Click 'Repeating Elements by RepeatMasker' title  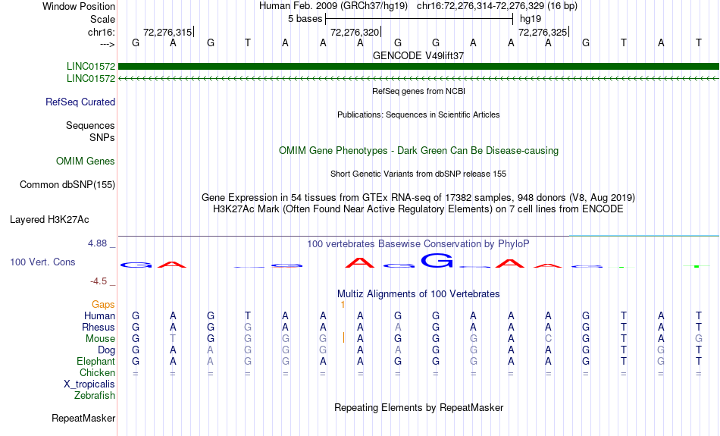pos(419,408)
